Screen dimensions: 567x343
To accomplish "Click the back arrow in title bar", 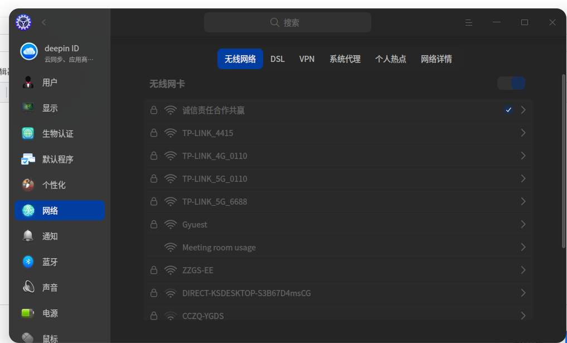I will [x=43, y=22].
